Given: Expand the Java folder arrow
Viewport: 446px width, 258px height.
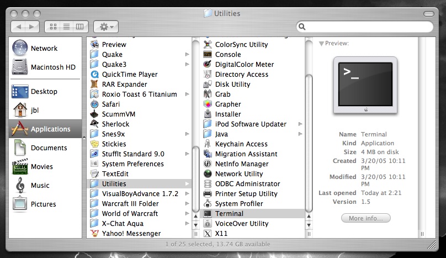Looking at the screenshot, I should coord(300,134).
